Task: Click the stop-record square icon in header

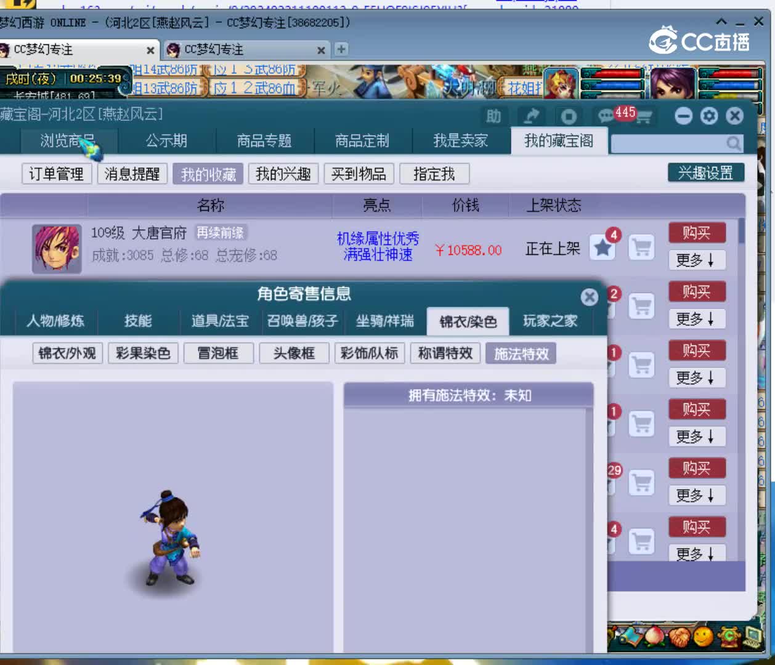Action: pyautogui.click(x=568, y=116)
